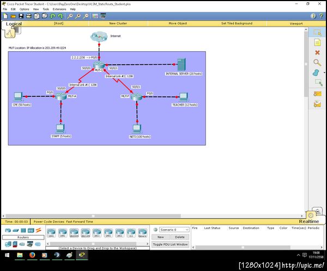Click the green Undo arrow icon

tap(53, 16)
